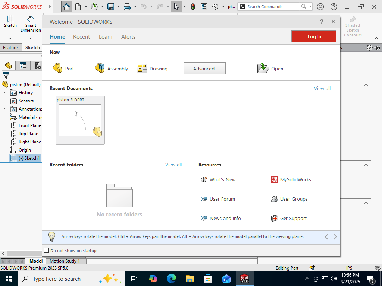Open the piston.SLDPRT recent document thumbnail
The width and height of the screenshot is (382, 286).
(x=80, y=120)
